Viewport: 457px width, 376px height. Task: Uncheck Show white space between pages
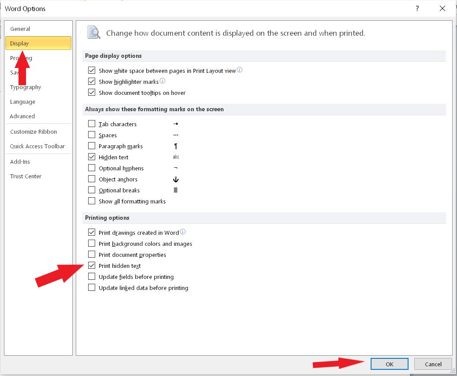click(92, 70)
